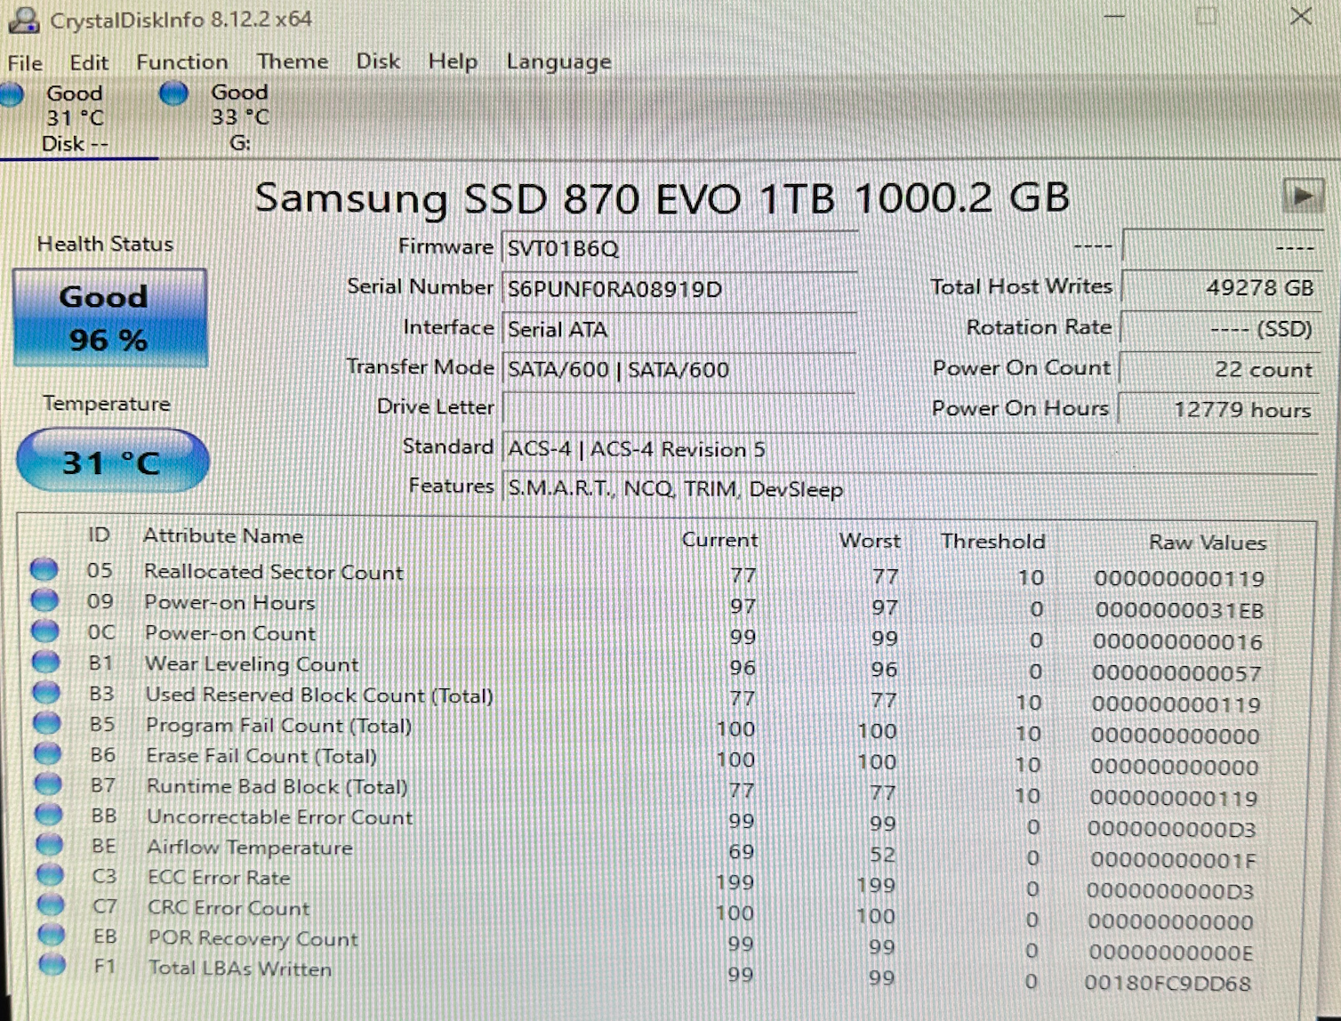
Task: Click the CrystalDiskInfo app icon in title bar
Action: (x=23, y=19)
